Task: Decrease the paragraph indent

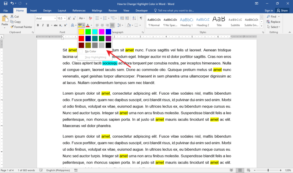Action: pyautogui.click(x=122, y=18)
